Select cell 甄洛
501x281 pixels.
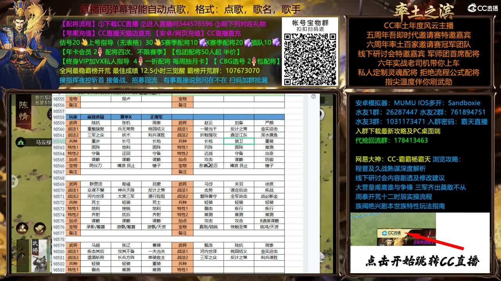click(x=208, y=245)
